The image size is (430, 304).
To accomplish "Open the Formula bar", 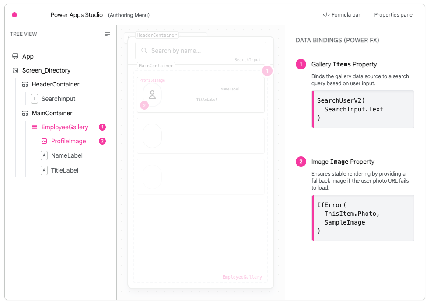I will [x=341, y=15].
